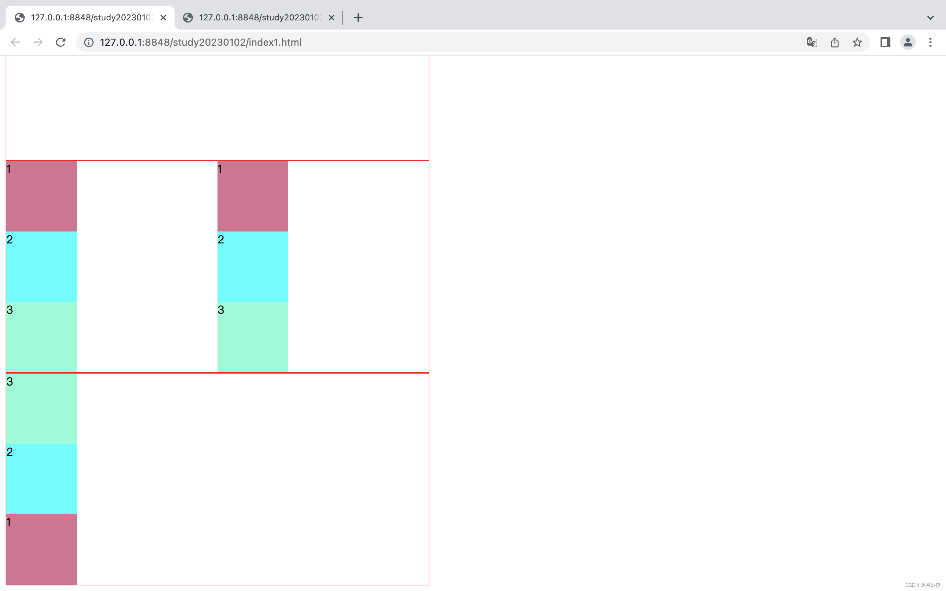946x591 pixels.
Task: Open a new tab with plus button
Action: (358, 18)
